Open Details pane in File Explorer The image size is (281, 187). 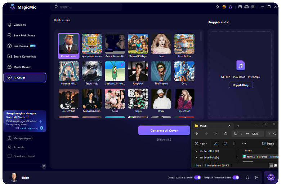point(268,143)
